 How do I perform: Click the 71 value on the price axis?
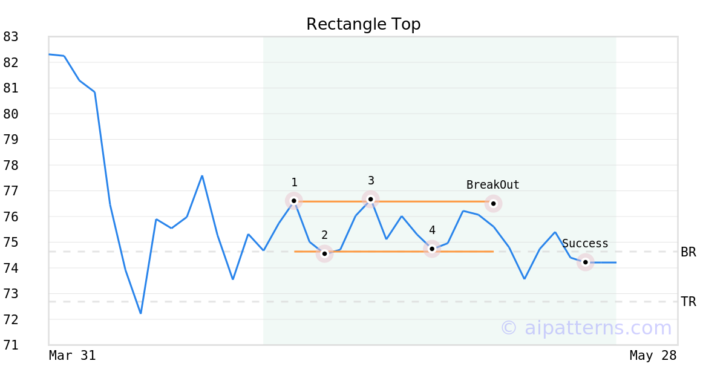click(11, 345)
